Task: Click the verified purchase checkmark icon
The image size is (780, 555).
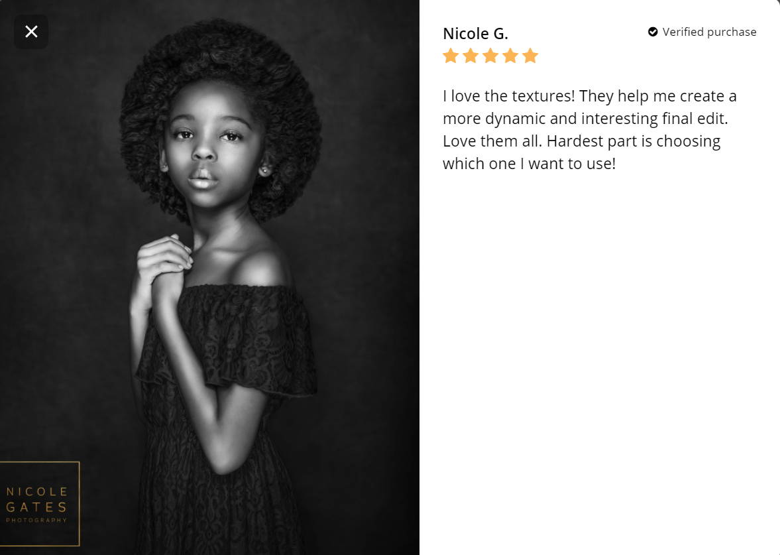Action: (x=653, y=32)
